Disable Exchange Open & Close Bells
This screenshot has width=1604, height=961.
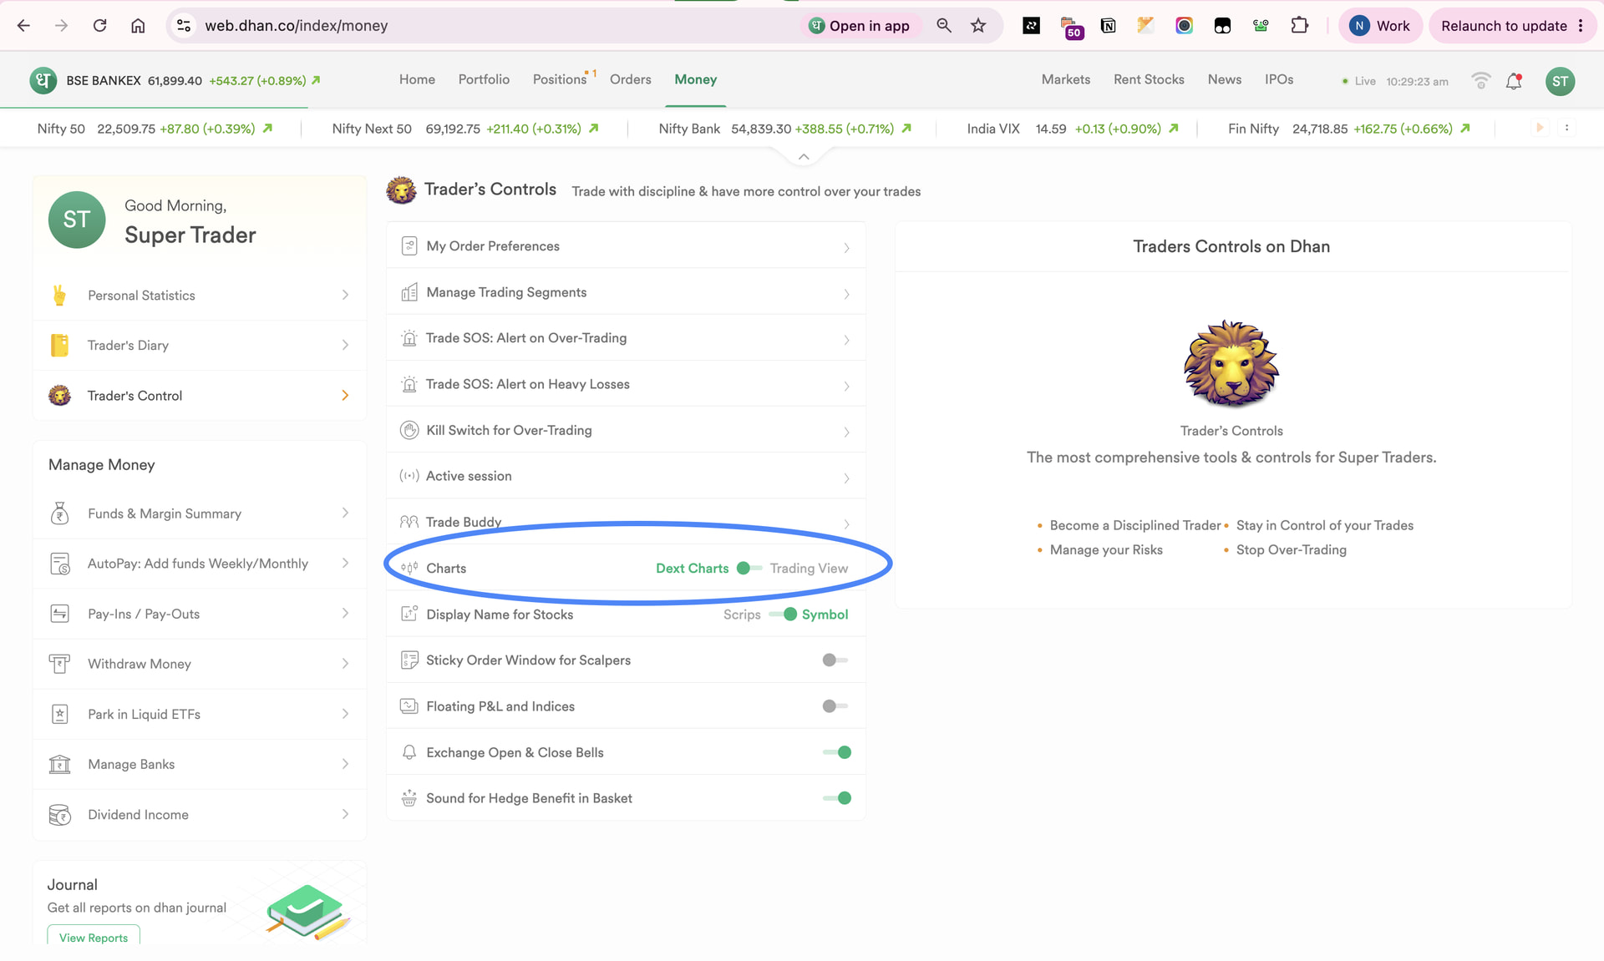pyautogui.click(x=837, y=752)
